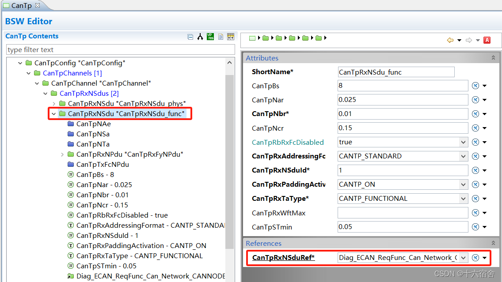Reset CanTpRxTaType with its round icon
This screenshot has width=502, height=282.
pos(475,199)
